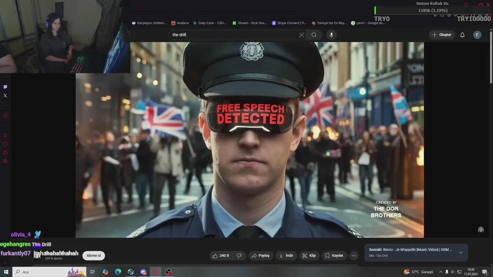The width and height of the screenshot is (493, 277).
Task: Dislike the video with thumbs-down
Action: (x=239, y=255)
